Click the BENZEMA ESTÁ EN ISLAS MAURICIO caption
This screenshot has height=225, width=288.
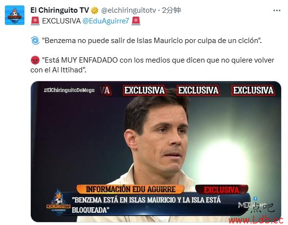[146, 205]
